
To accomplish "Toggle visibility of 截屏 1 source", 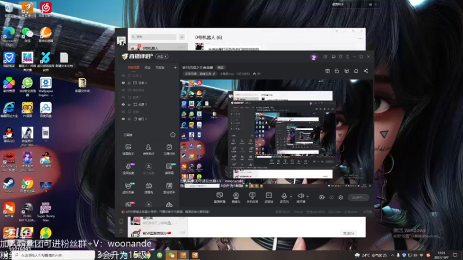I will coord(123,97).
